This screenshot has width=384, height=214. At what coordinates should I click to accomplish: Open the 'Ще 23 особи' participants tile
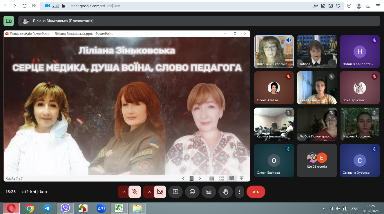[317, 160]
